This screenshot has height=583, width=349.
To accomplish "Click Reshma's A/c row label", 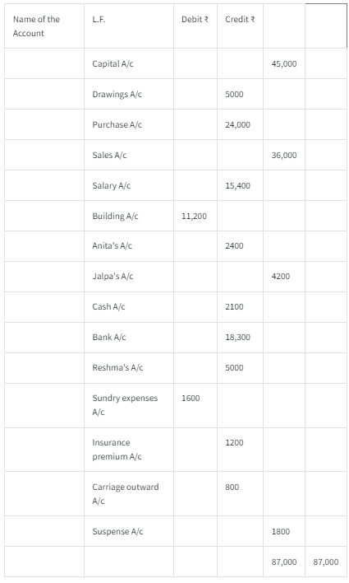I will click(117, 368).
